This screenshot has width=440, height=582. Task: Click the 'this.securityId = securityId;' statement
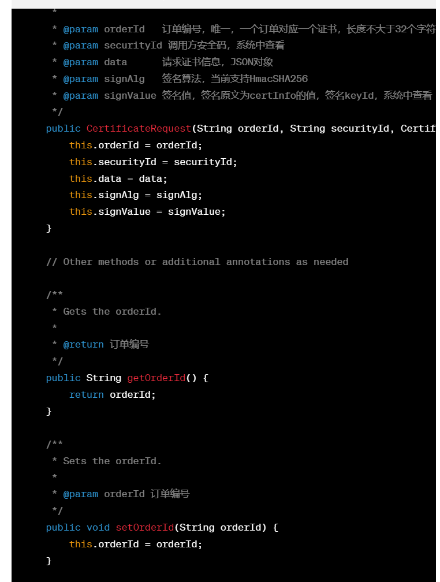153,162
